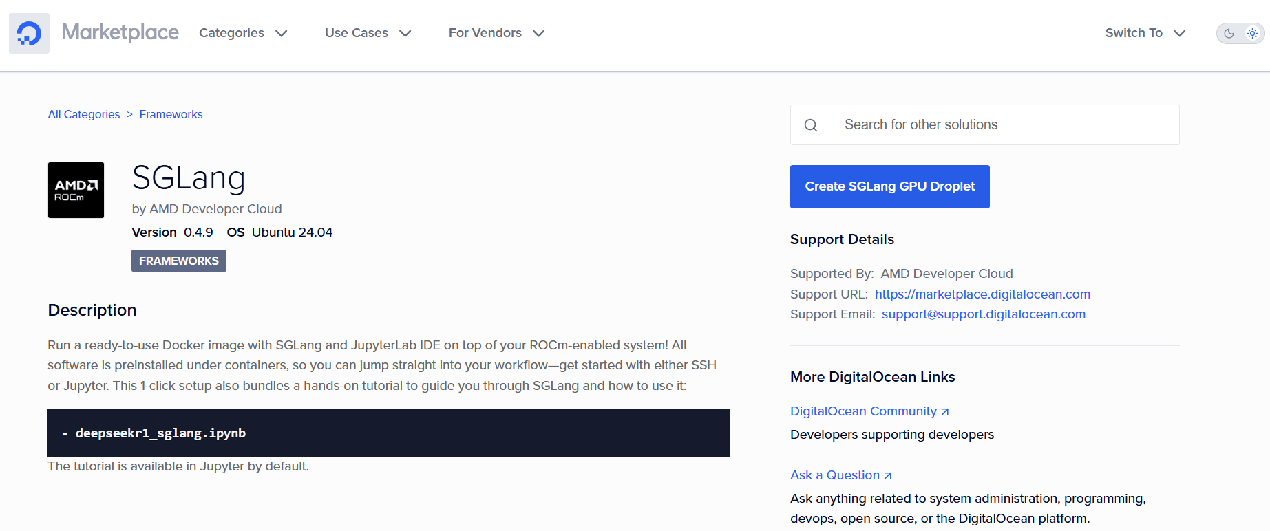Open arrow icon beside DigitalOcean Community

[x=945, y=412]
